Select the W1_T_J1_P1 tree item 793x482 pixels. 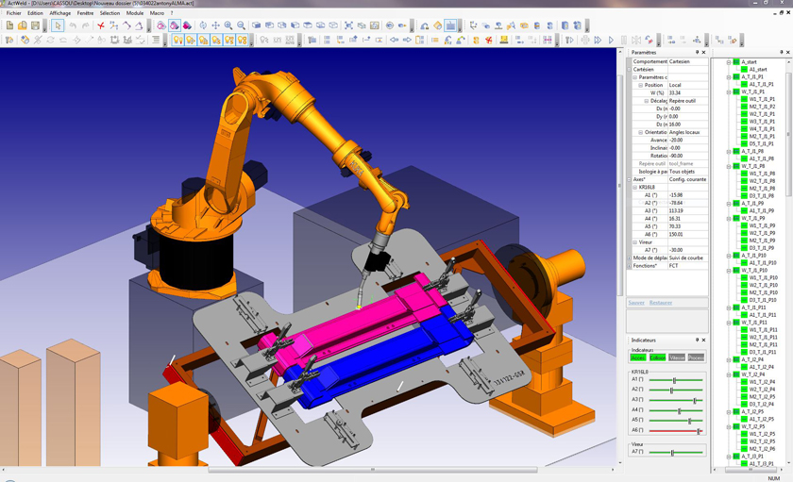[x=762, y=100]
